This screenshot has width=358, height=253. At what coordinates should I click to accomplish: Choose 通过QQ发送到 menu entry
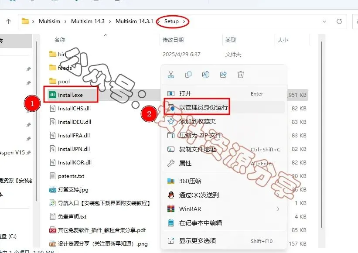click(224, 195)
